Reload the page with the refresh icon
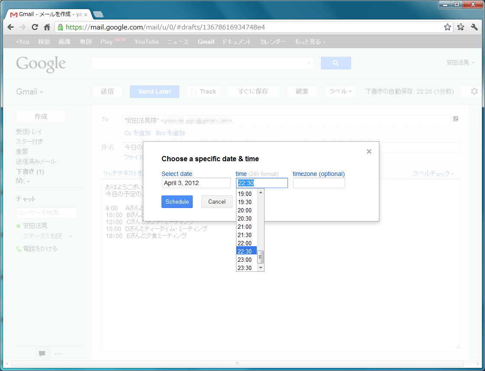 point(35,27)
